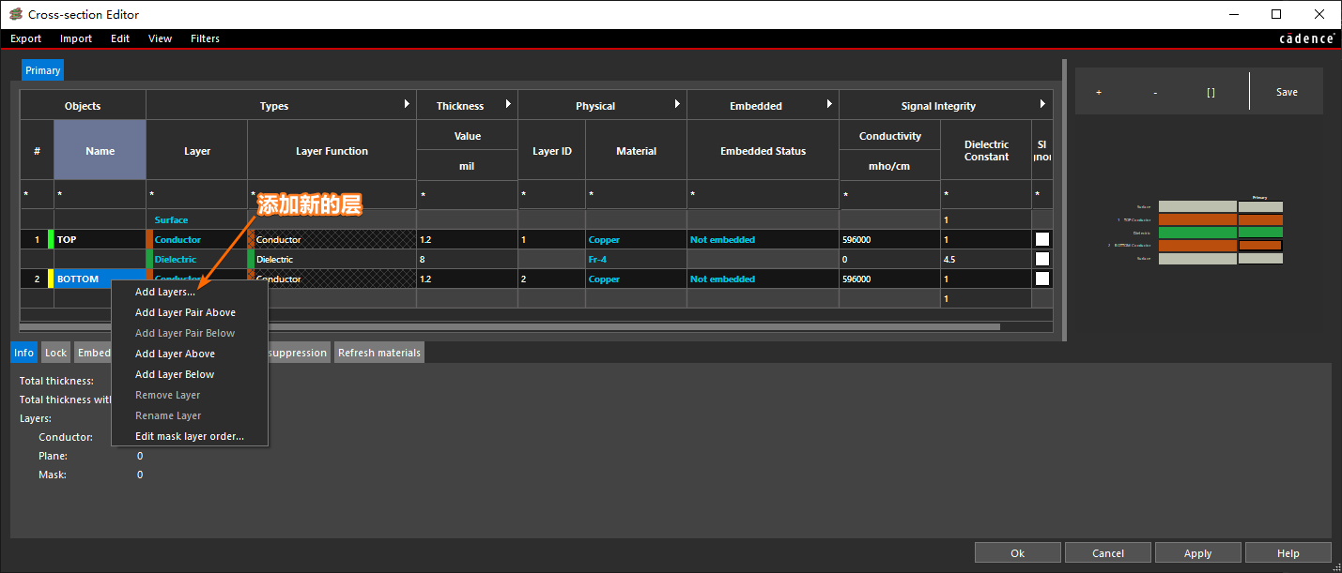Click the minus zoom-out button in preview panel
1342x573 pixels.
coord(1154,92)
